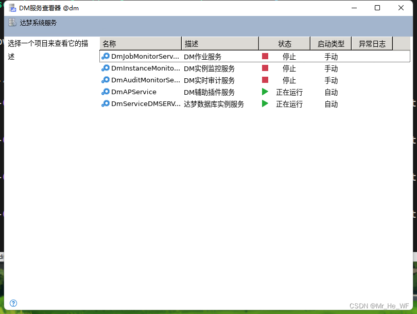Click the gear icon of DmServiceDMSERV... row
This screenshot has width=417, height=314.
click(x=106, y=103)
